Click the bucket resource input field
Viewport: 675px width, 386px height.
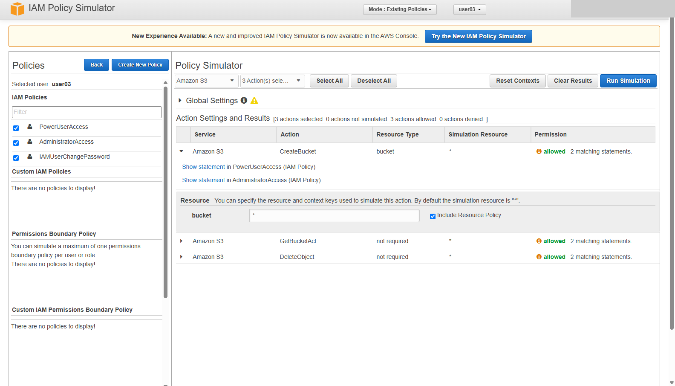(335, 215)
